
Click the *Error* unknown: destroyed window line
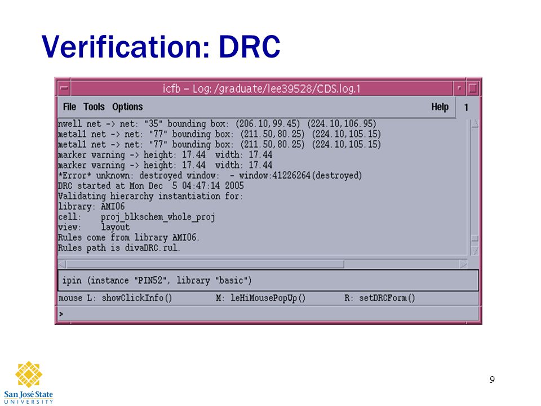pyautogui.click(x=210, y=175)
